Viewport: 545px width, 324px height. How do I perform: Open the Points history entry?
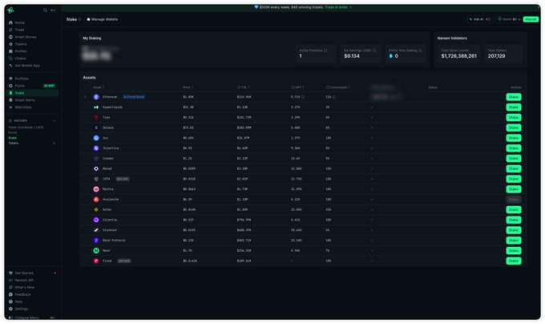(13, 132)
